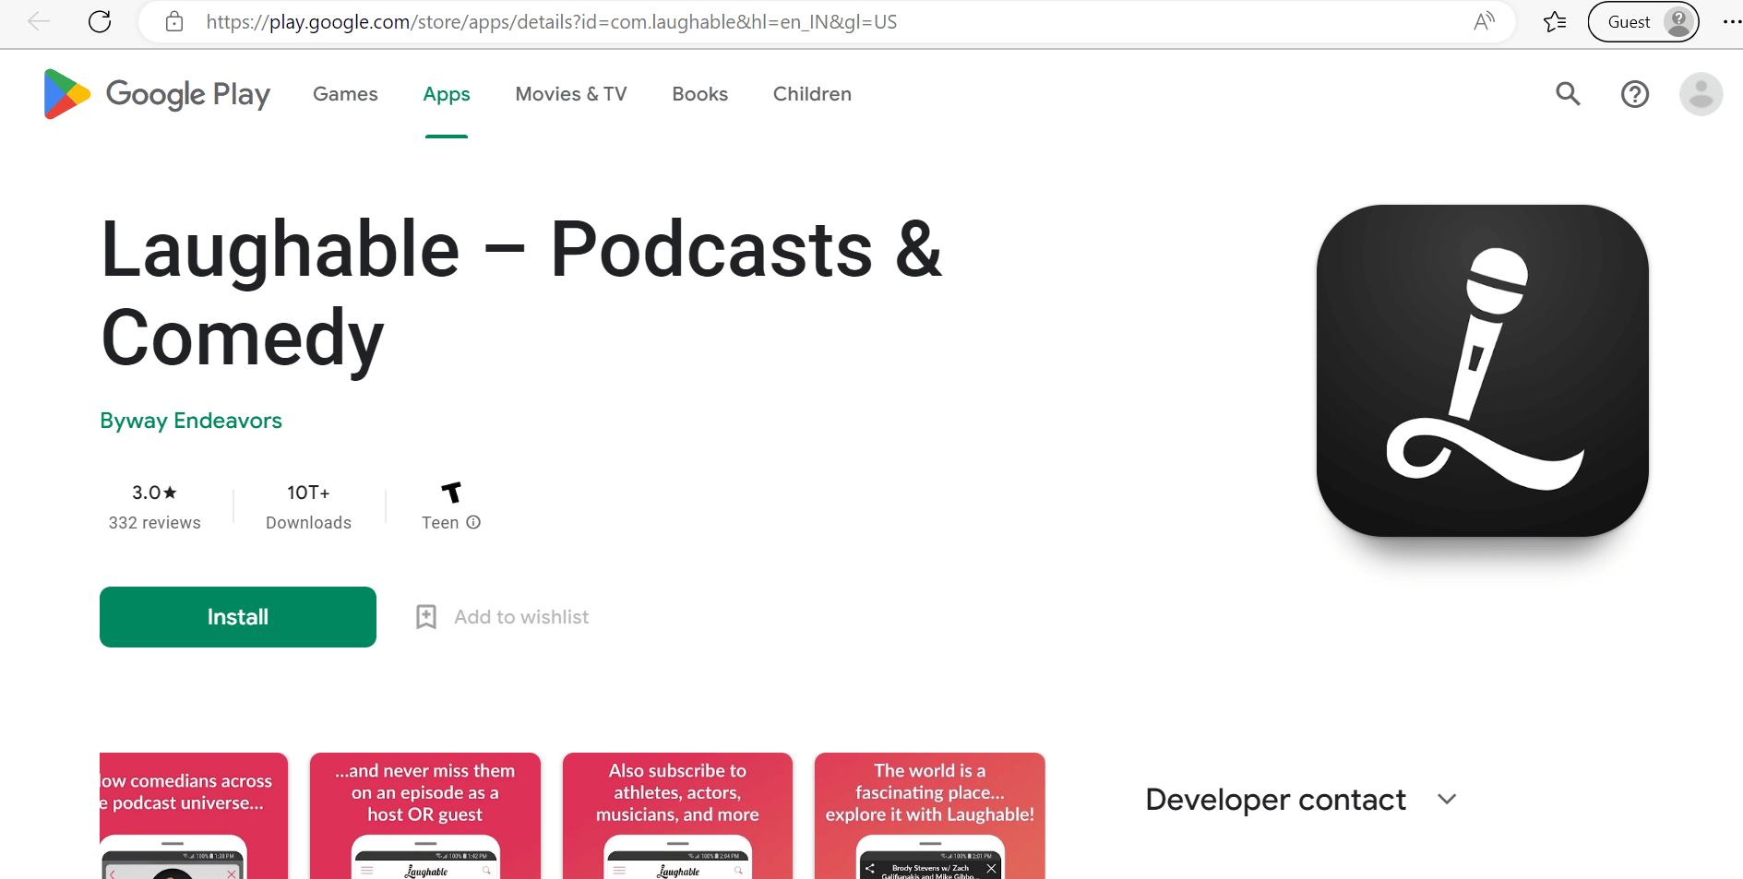
Task: Expand Developer contact chevron
Action: click(x=1447, y=800)
